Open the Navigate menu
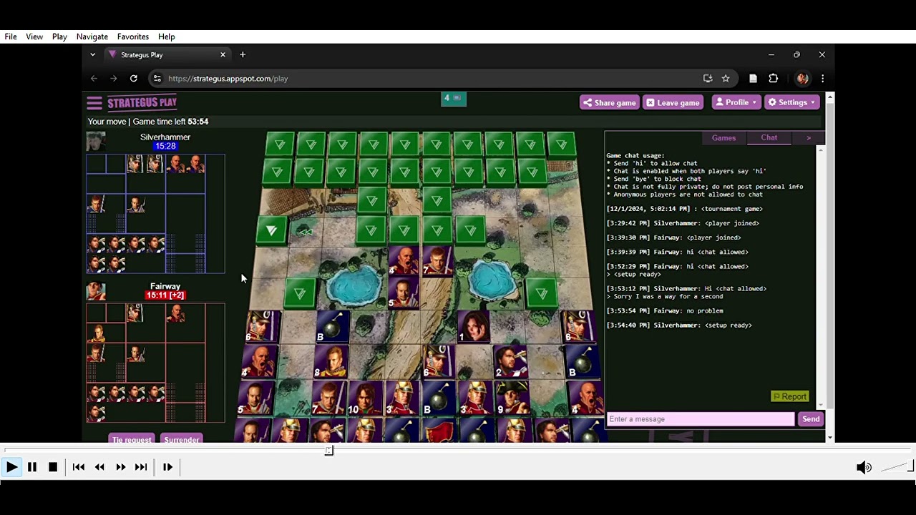The height and width of the screenshot is (515, 916). pos(92,36)
